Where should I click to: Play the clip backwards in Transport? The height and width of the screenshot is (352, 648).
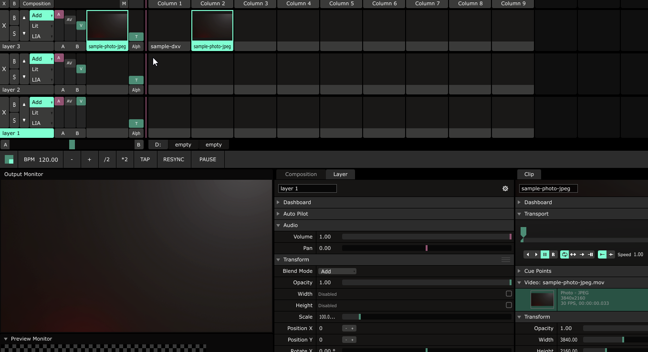(528, 255)
